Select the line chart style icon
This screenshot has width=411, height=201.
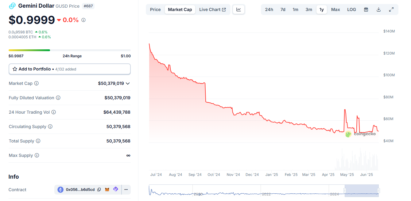pos(238,9)
